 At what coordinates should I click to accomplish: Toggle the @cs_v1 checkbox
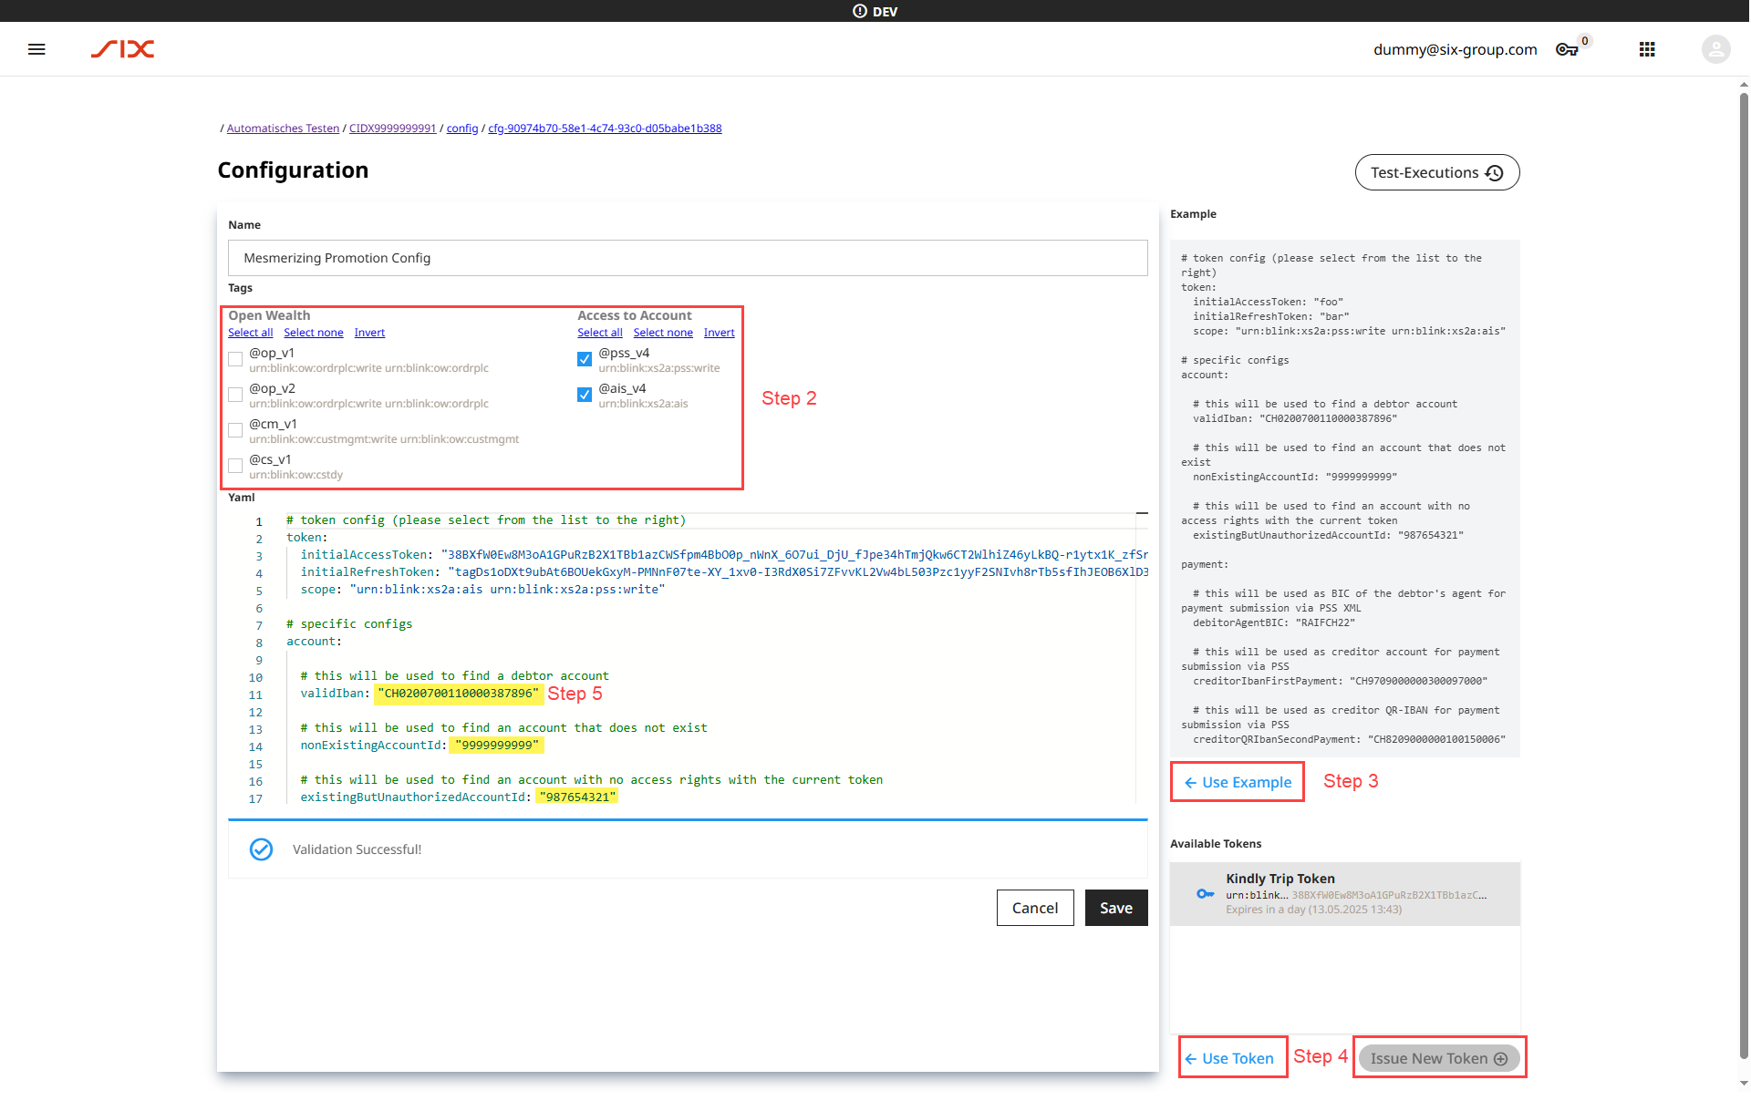[x=235, y=466]
